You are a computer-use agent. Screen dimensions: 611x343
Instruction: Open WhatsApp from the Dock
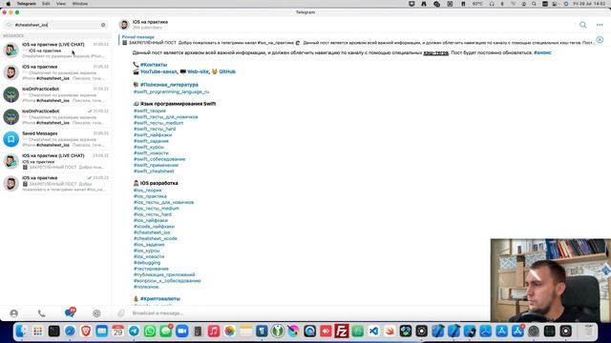[x=150, y=331]
